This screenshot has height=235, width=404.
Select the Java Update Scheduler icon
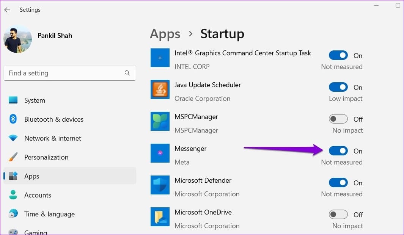(x=160, y=89)
